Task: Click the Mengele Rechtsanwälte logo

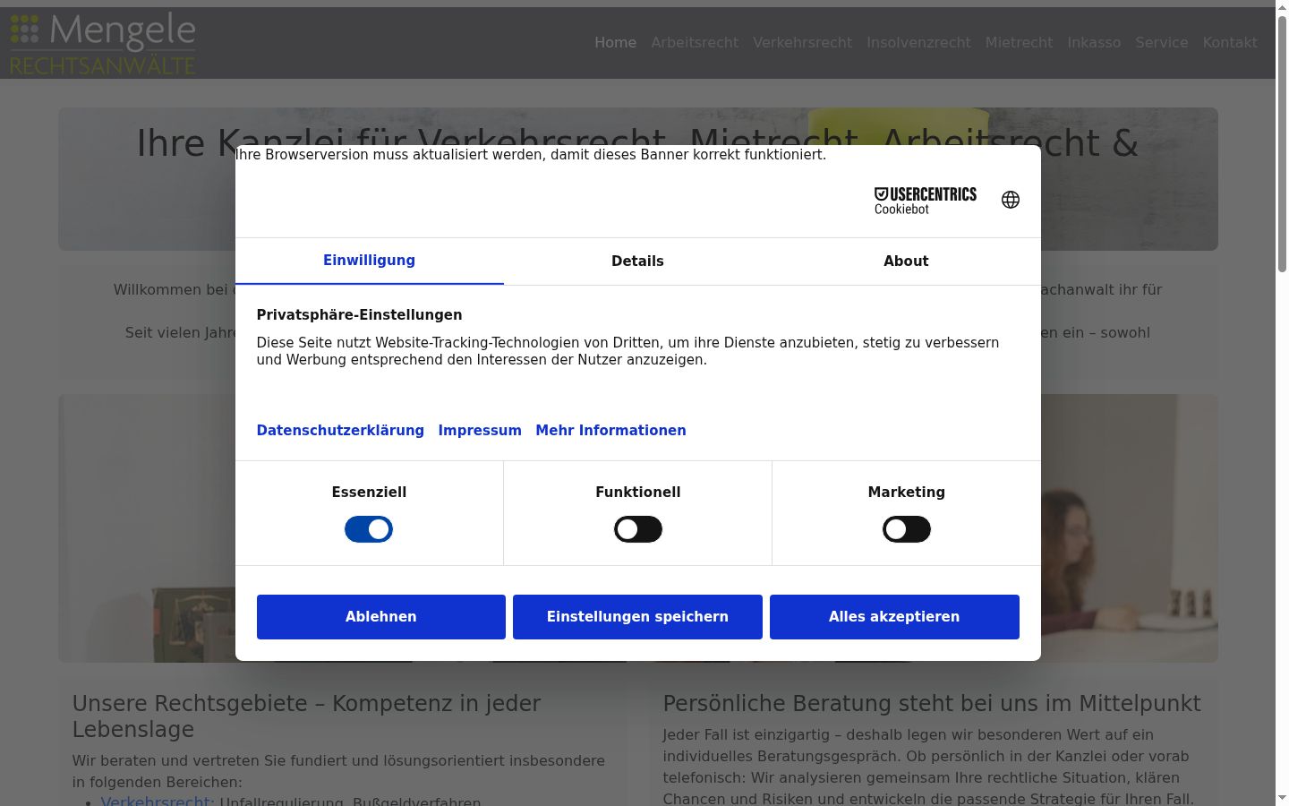Action: coord(103,43)
